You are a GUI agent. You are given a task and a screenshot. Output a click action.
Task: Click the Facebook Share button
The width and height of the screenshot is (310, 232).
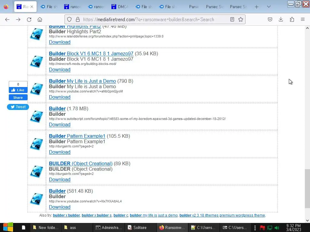tap(18, 98)
